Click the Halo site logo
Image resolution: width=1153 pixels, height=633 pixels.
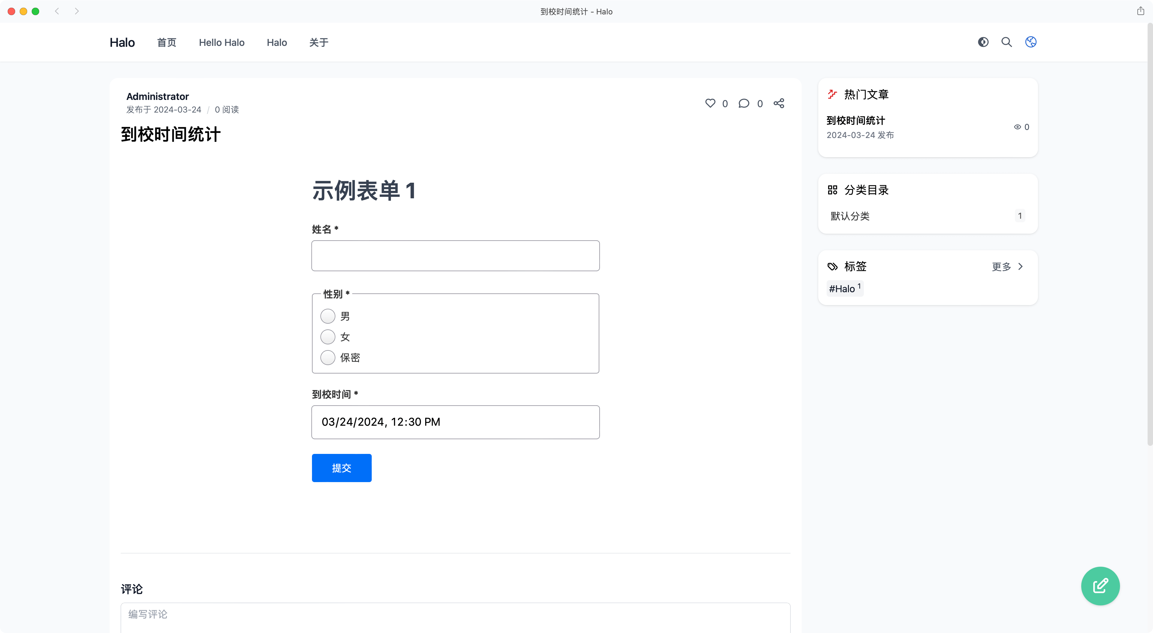click(122, 43)
